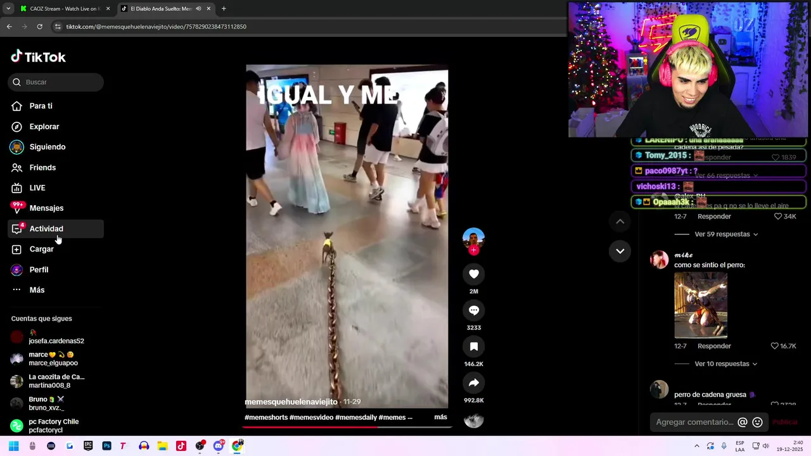This screenshot has height=456, width=811.
Task: Click the TikTok logo
Action: point(38,57)
